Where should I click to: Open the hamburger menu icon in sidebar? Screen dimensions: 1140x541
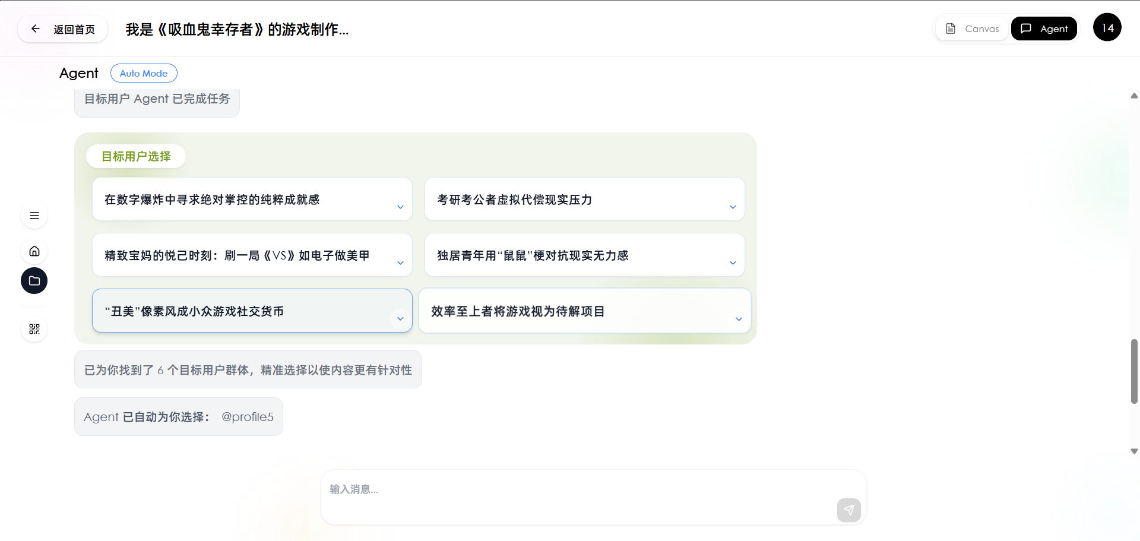[34, 216]
